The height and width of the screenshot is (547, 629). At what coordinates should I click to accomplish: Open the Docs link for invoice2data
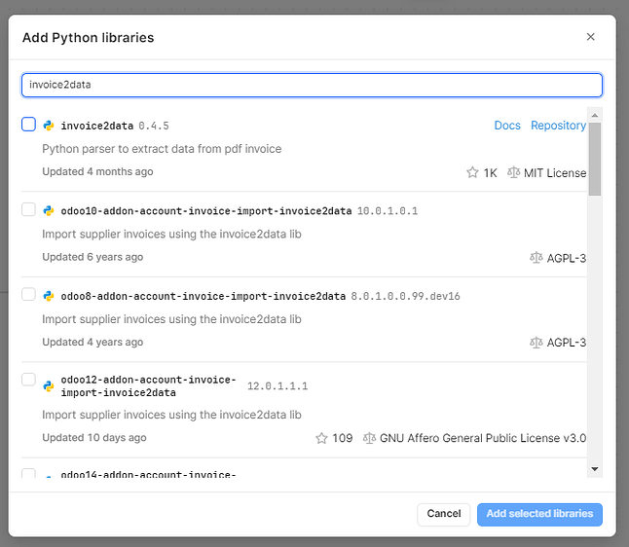click(x=507, y=126)
